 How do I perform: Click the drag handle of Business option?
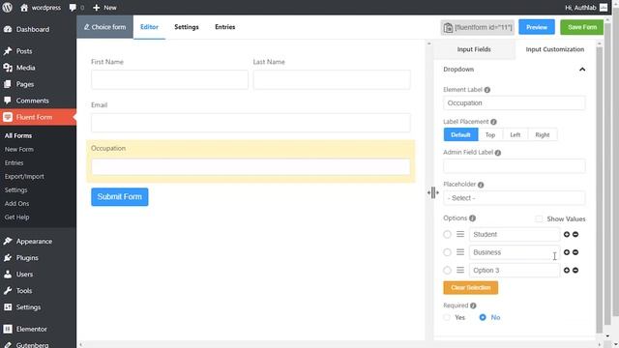pyautogui.click(x=460, y=251)
